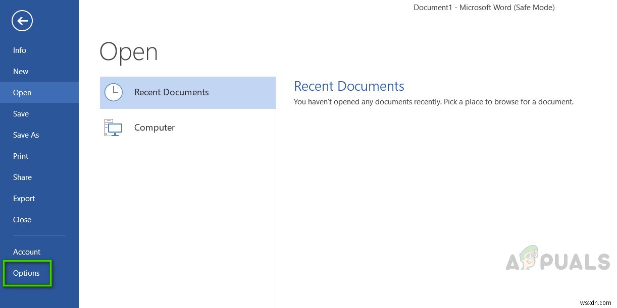
Task: Choose Save As from the sidebar
Action: [x=26, y=135]
